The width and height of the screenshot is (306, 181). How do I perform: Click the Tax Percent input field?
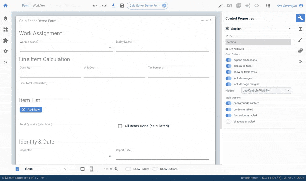[x=178, y=73]
